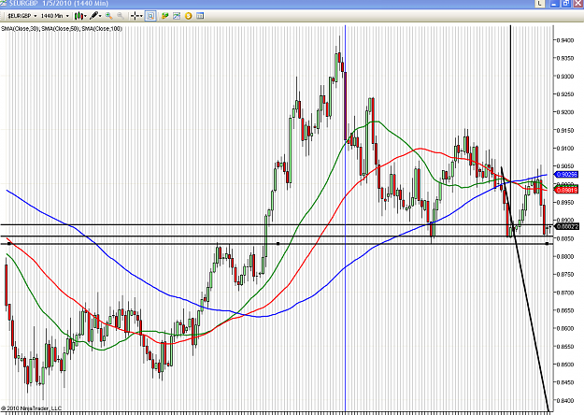
Task: Click the 0.9200 price axis label
Action: pos(565,112)
